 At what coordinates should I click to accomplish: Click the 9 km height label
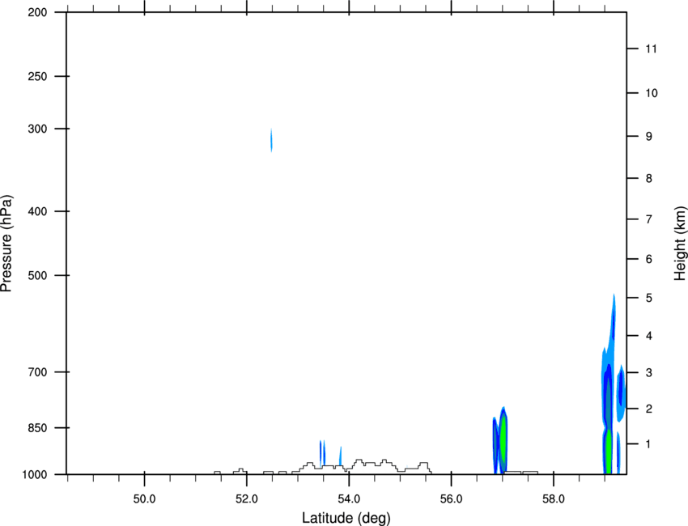[649, 137]
